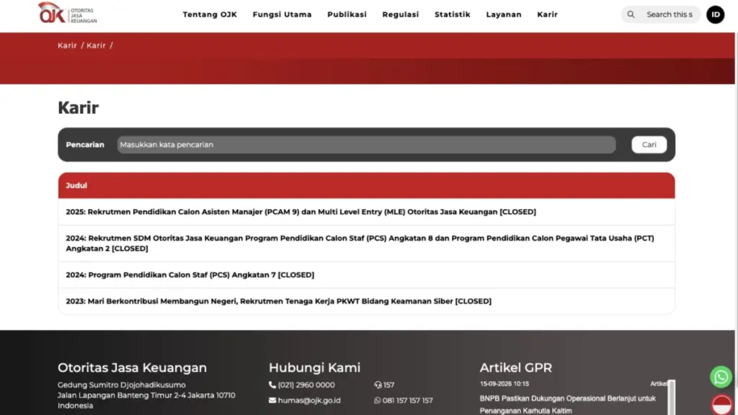This screenshot has height=415, width=738.
Task: Click the red and white floating icon
Action: (721, 405)
